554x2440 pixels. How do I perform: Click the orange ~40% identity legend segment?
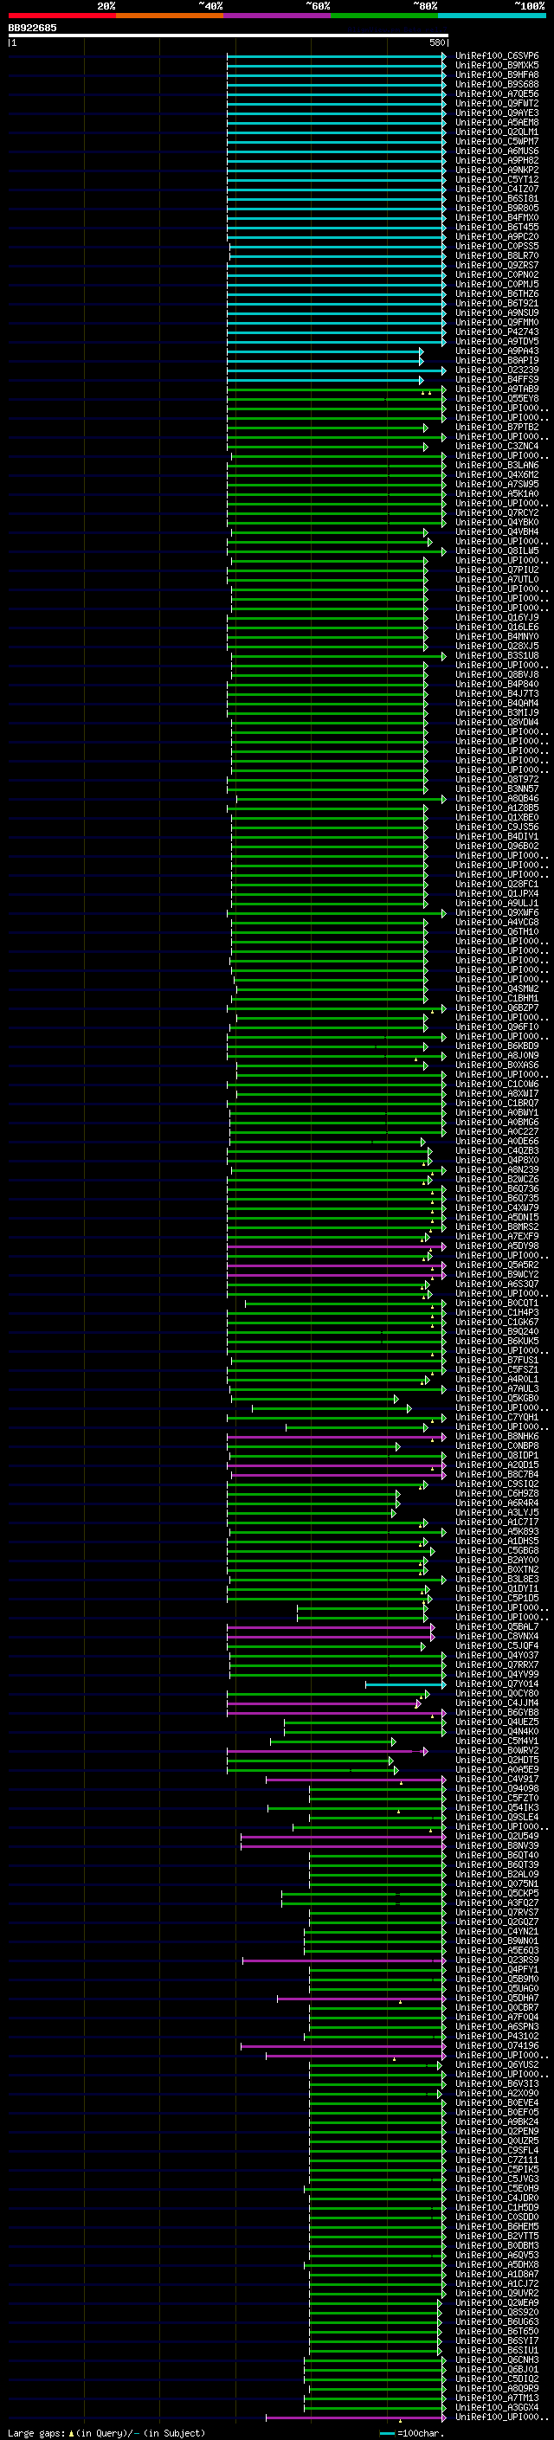[x=170, y=16]
